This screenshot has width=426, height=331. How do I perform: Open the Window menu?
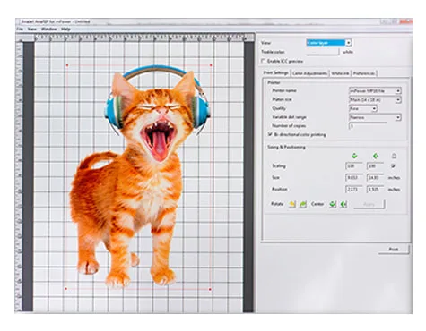pyautogui.click(x=48, y=29)
